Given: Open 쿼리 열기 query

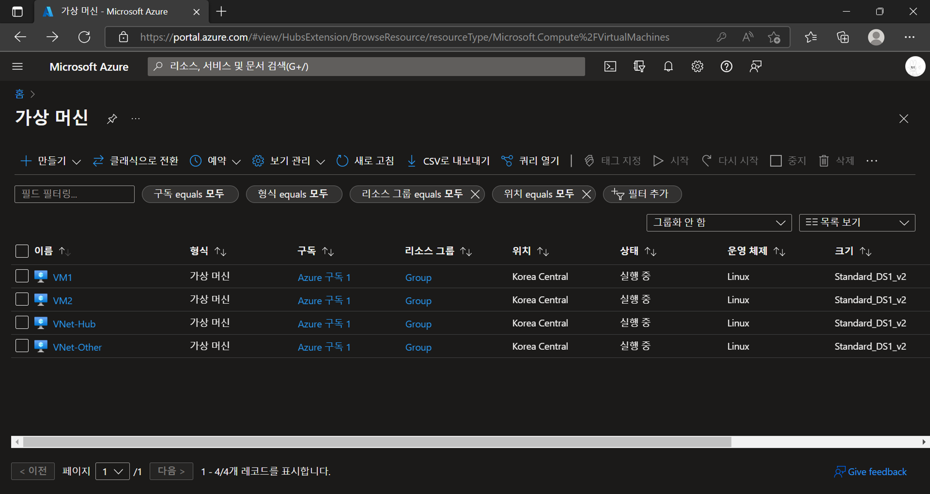Looking at the screenshot, I should pos(531,161).
